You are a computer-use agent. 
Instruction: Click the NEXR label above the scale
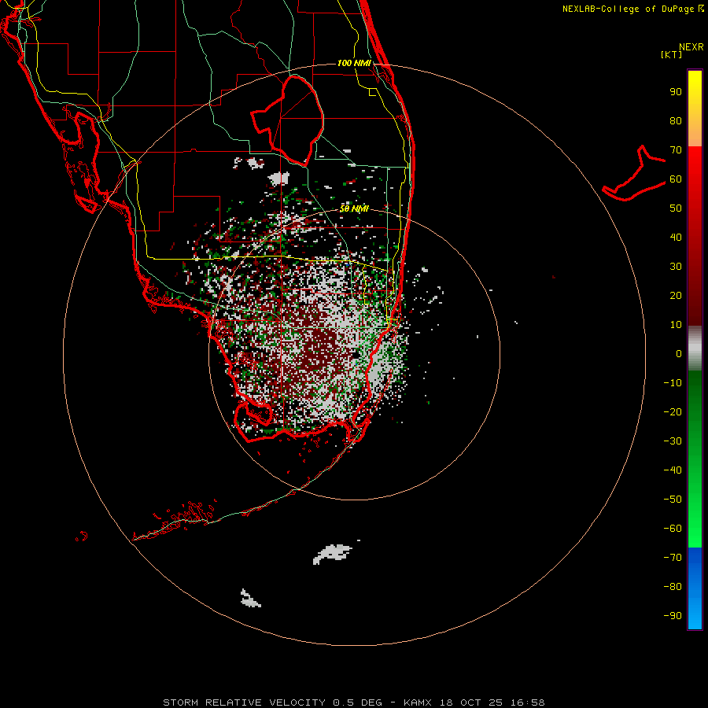click(x=691, y=47)
